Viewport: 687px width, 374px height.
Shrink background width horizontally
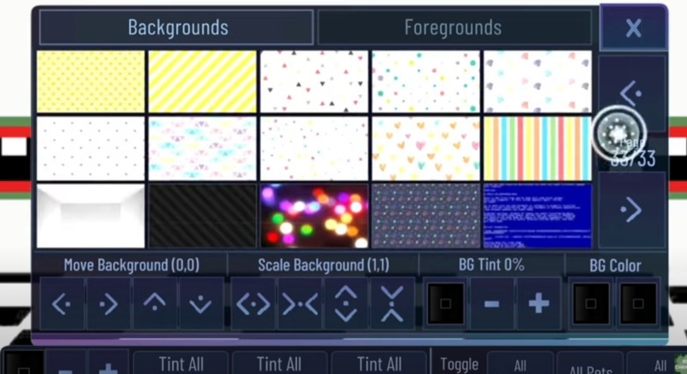[x=300, y=304]
